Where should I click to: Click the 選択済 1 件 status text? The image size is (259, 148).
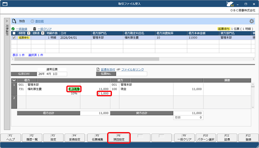click(36, 55)
